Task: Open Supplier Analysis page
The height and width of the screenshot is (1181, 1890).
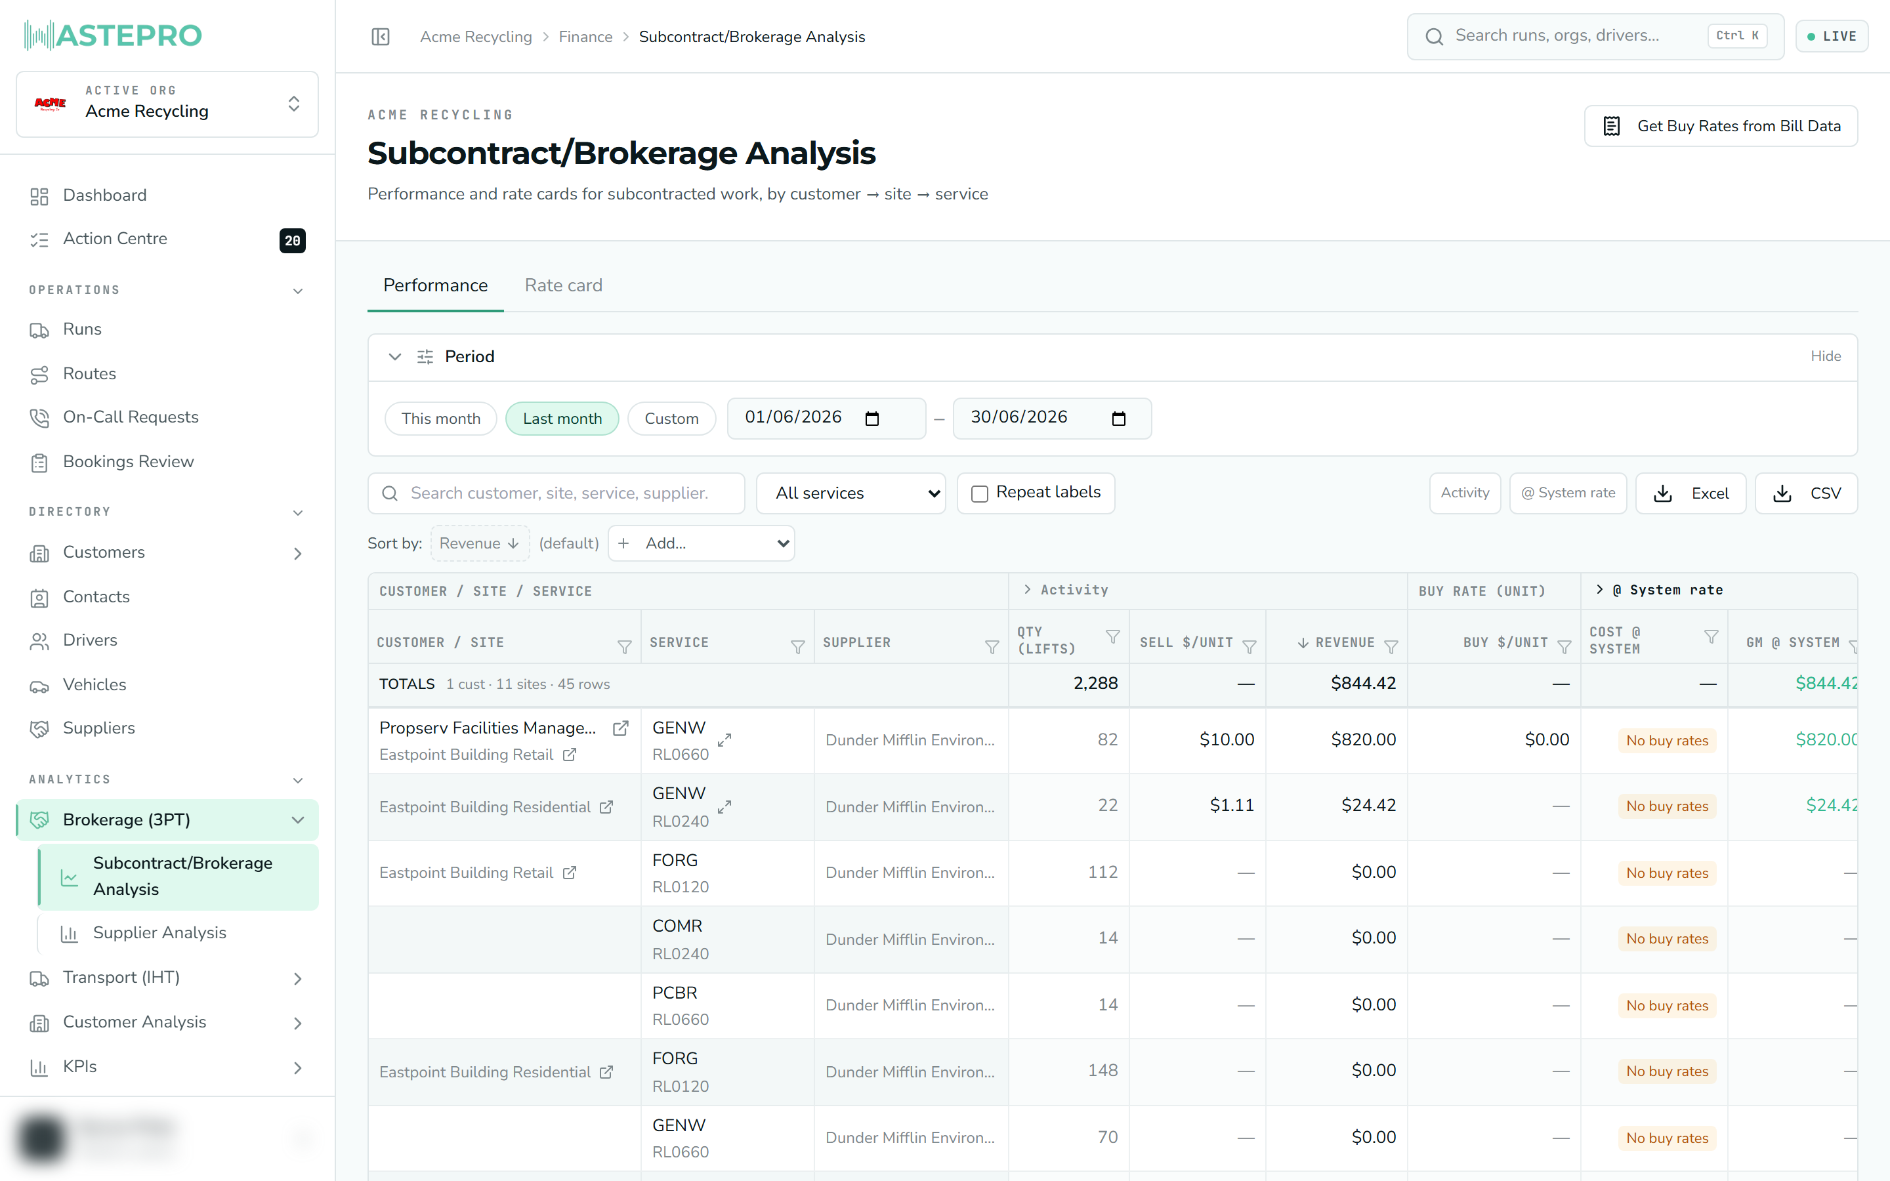Action: pos(178,934)
